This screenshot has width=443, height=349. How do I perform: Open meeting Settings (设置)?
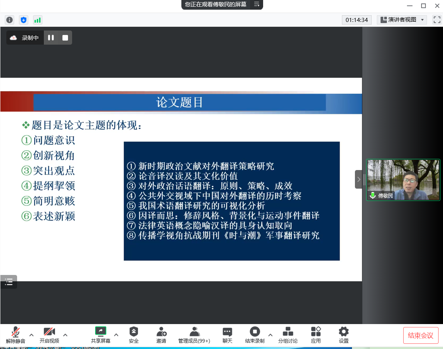pos(344,334)
